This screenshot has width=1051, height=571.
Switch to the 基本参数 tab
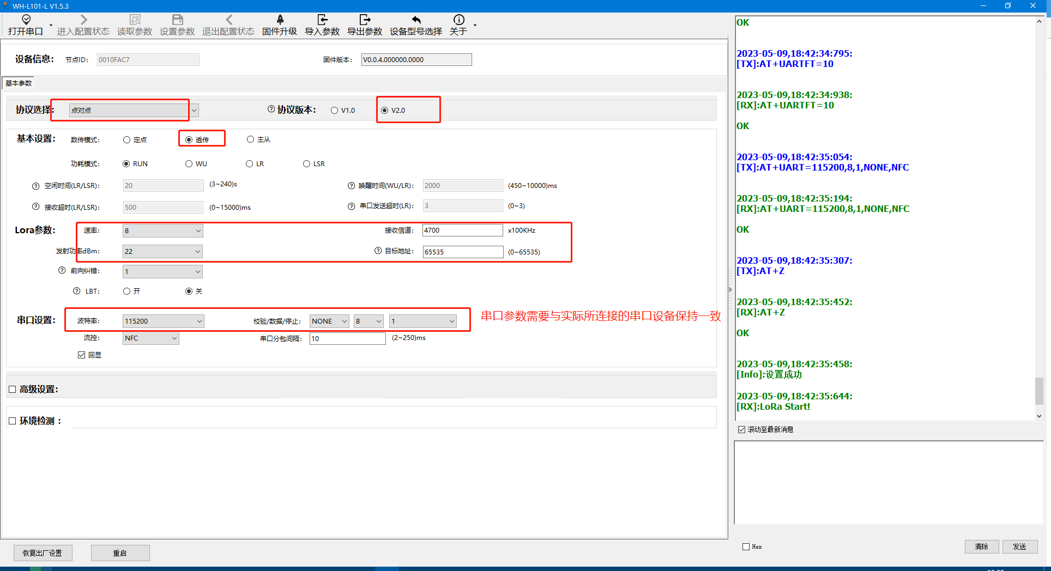(x=19, y=83)
